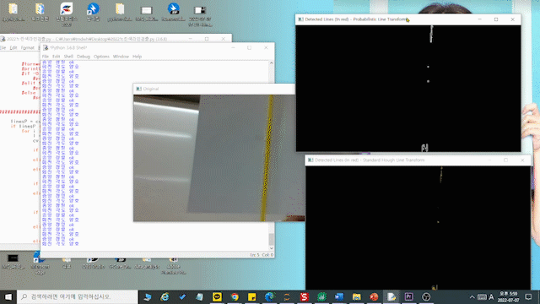Open the orange circular-arrows app on taskbar
540x304 pixels.
pyautogui.click(x=287, y=296)
